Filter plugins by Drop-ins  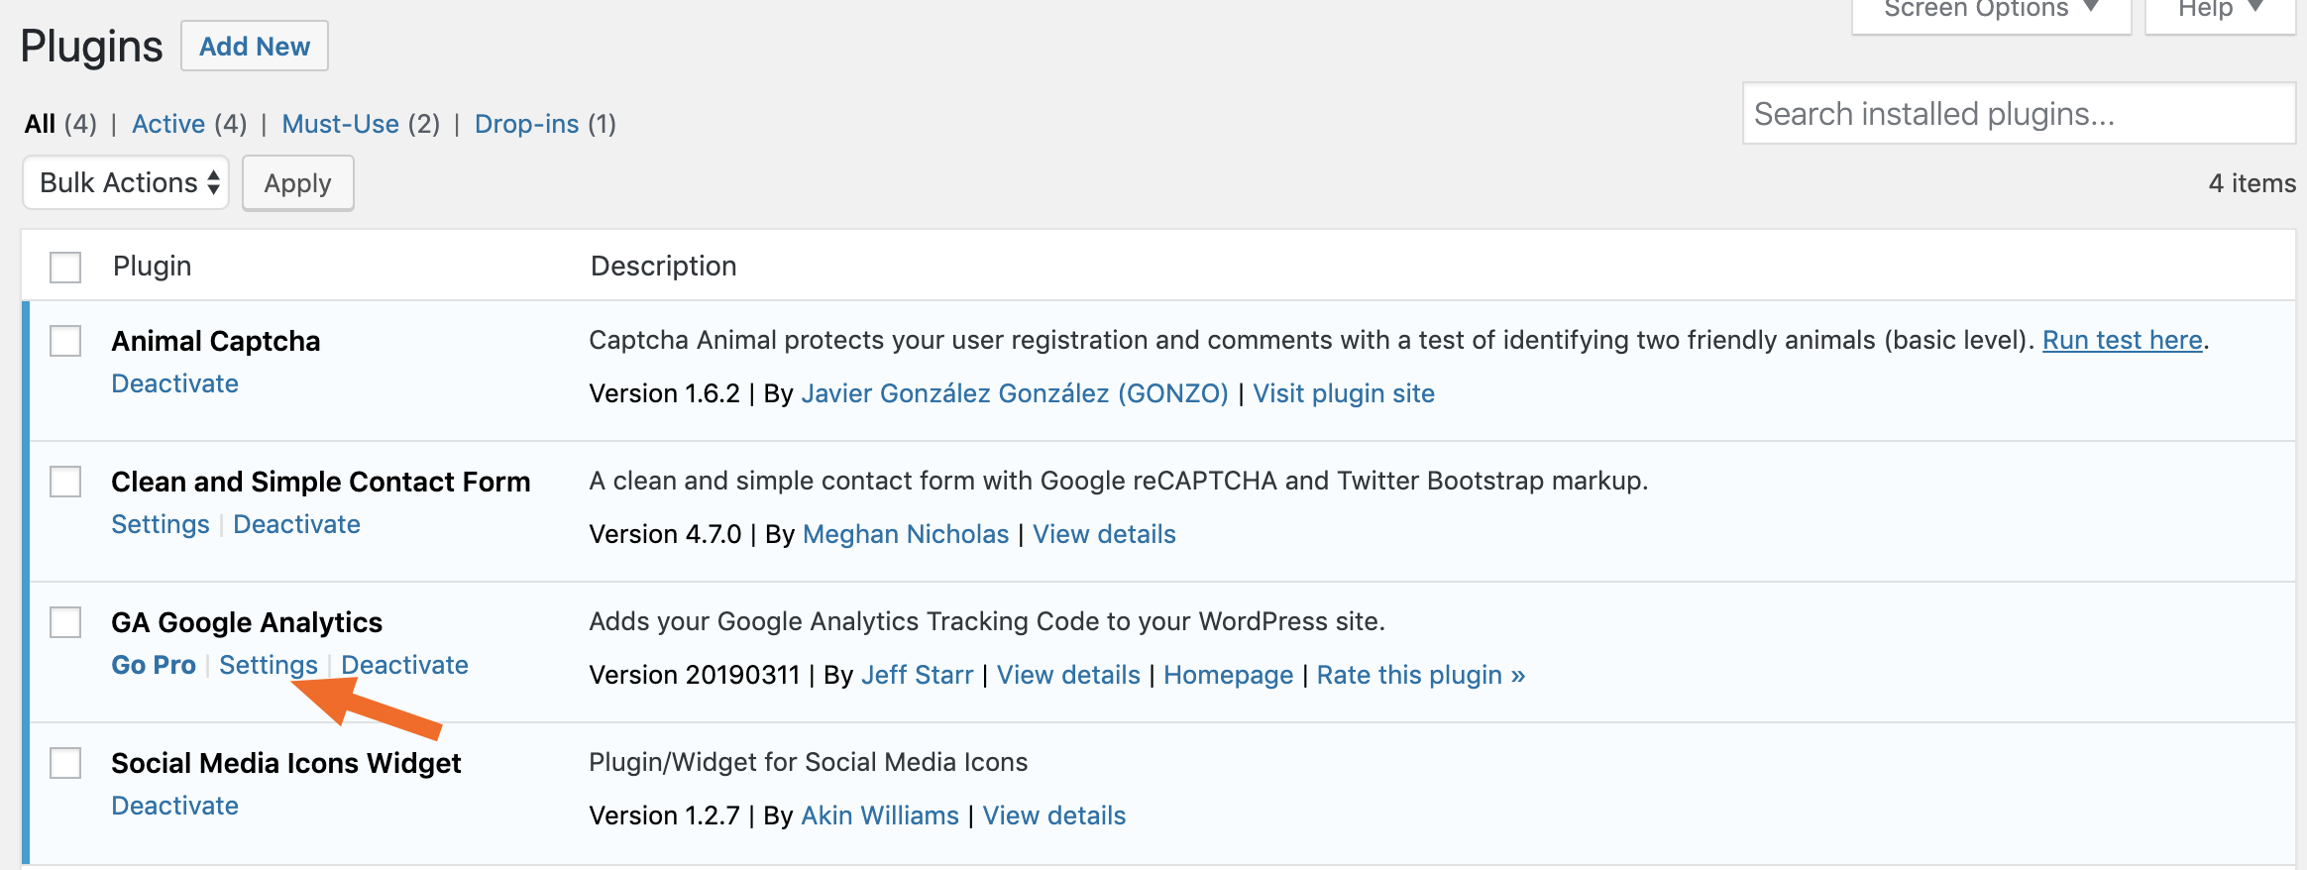[526, 124]
